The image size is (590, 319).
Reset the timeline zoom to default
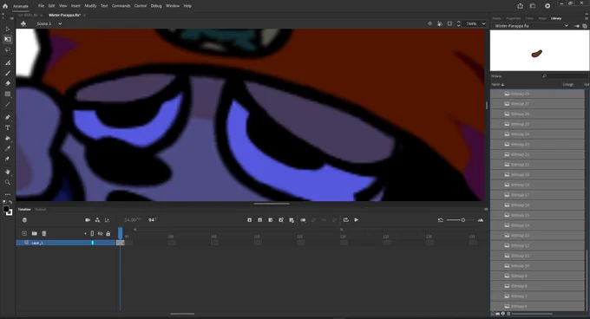click(x=440, y=220)
